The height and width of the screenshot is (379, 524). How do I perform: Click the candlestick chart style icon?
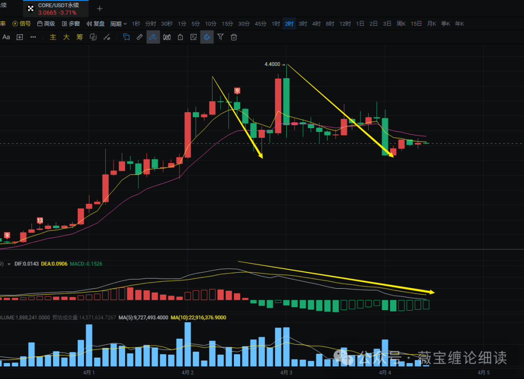coord(167,37)
